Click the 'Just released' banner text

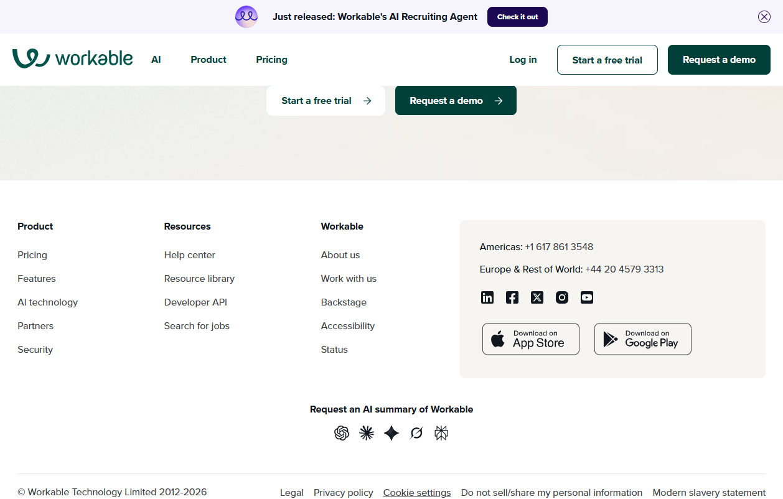pyautogui.click(x=375, y=17)
